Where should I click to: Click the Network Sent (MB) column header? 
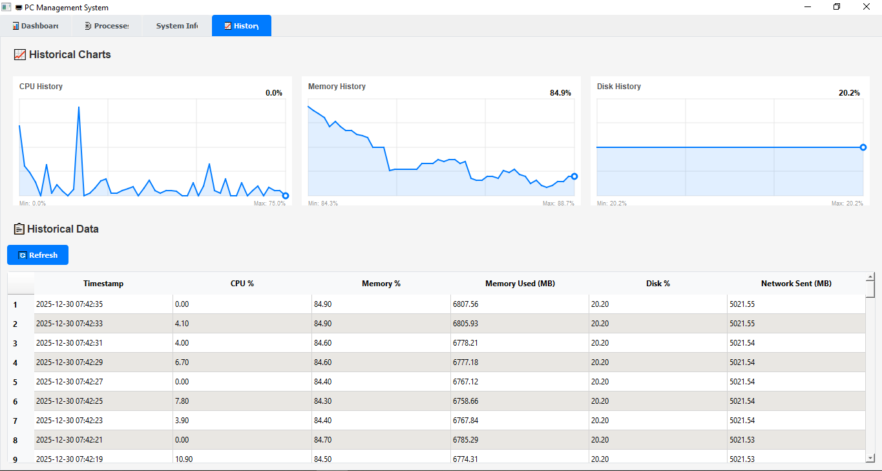tap(795, 284)
